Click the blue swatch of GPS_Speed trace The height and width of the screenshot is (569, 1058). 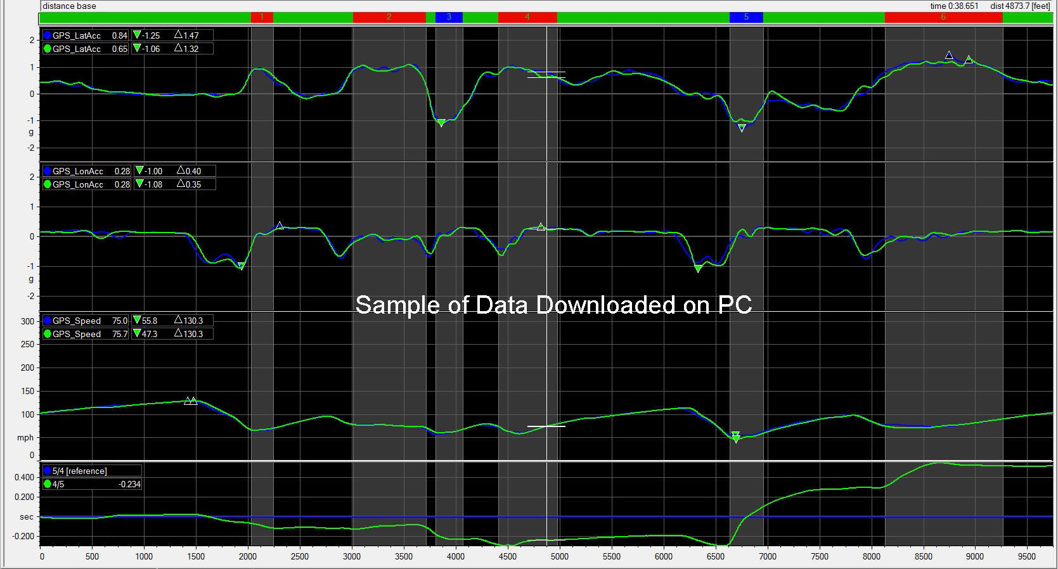pos(48,321)
